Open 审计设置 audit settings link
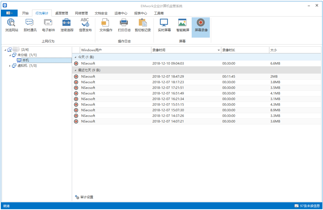 pos(86,197)
